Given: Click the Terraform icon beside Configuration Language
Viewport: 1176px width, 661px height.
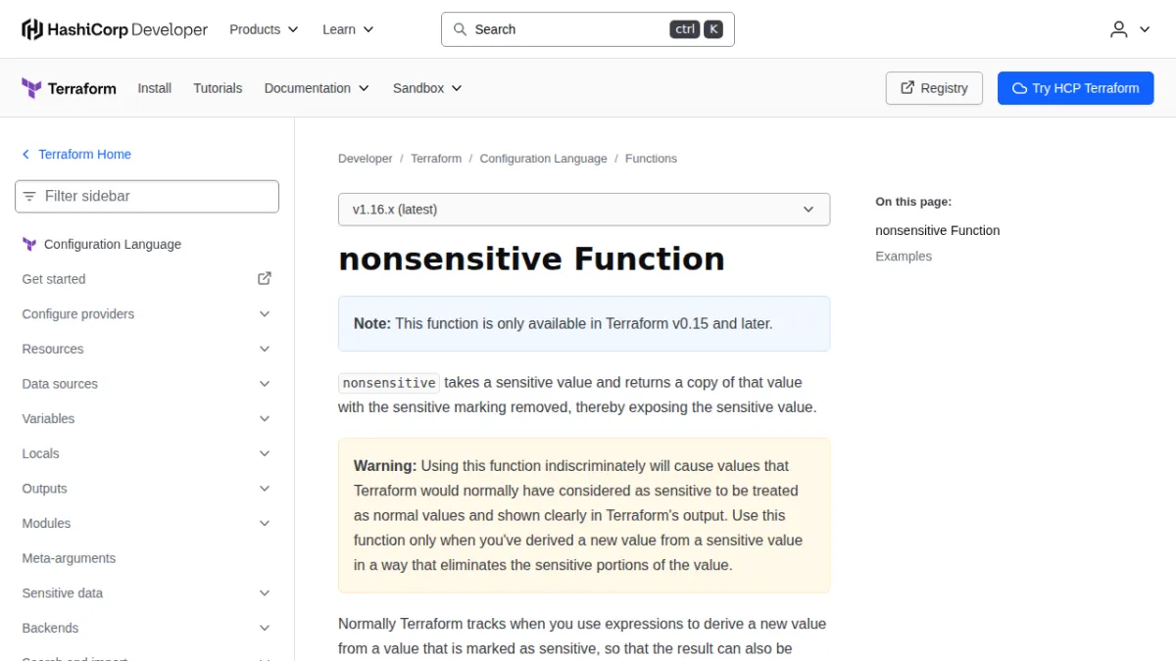Looking at the screenshot, I should pos(29,245).
